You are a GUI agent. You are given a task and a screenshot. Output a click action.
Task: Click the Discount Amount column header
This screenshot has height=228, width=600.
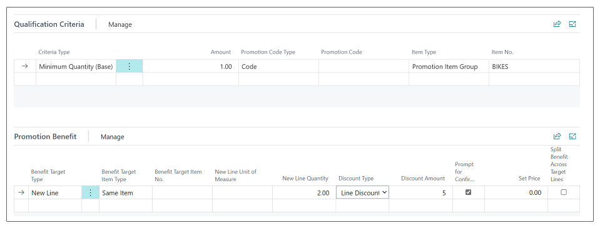pyautogui.click(x=423, y=179)
